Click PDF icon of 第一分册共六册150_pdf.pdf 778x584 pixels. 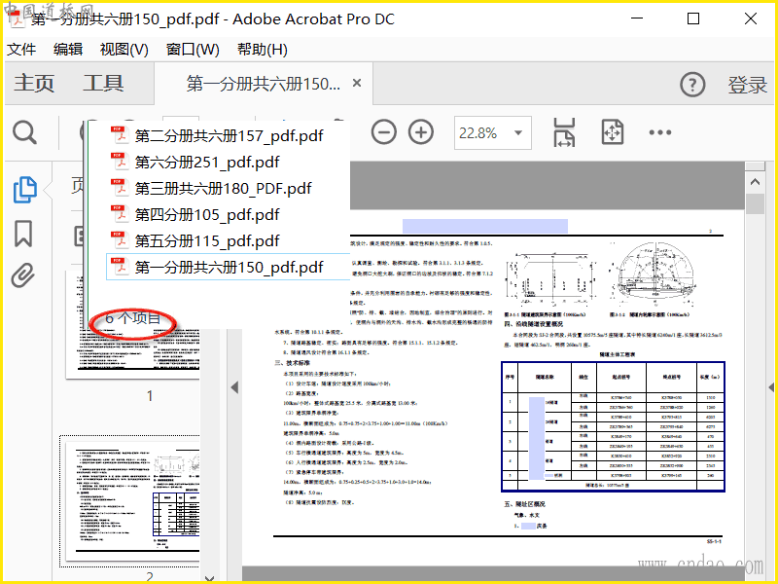point(119,267)
